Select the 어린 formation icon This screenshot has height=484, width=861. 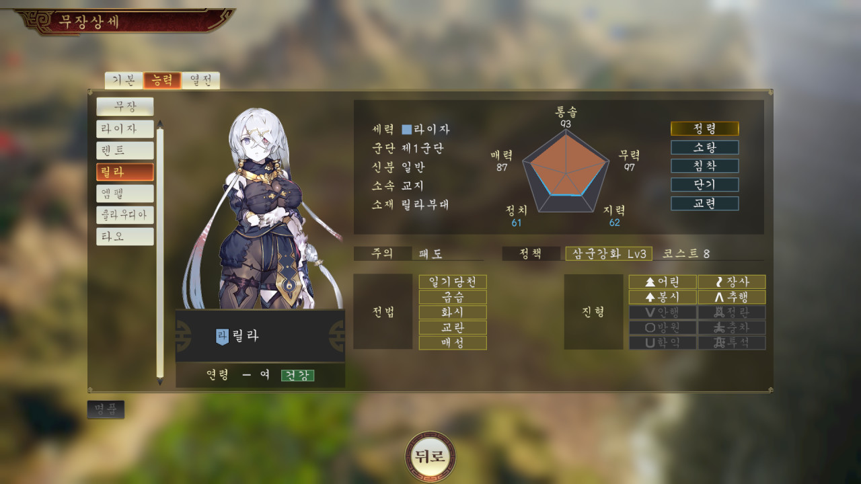click(663, 282)
